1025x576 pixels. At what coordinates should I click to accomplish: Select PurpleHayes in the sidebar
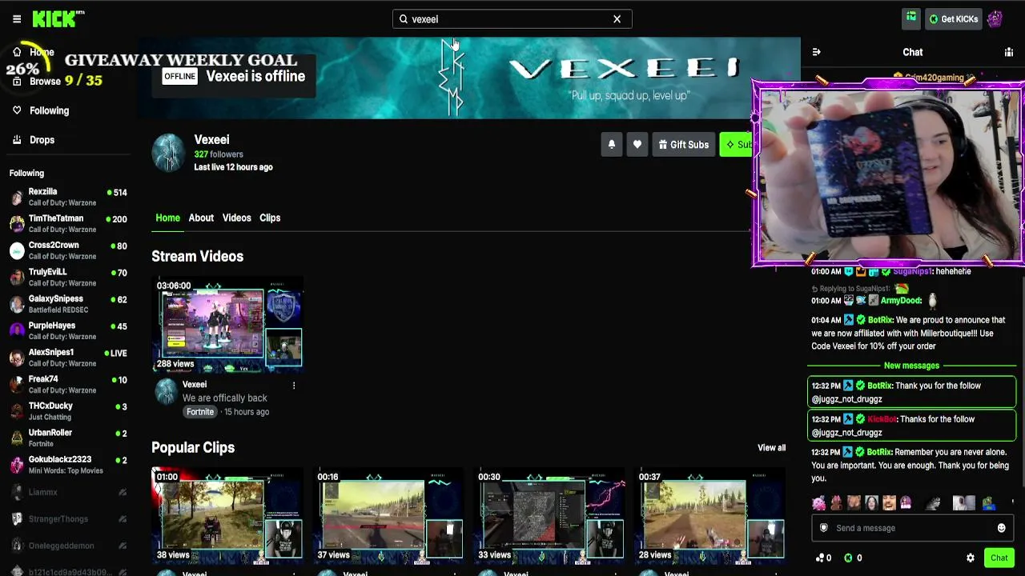tap(68, 331)
